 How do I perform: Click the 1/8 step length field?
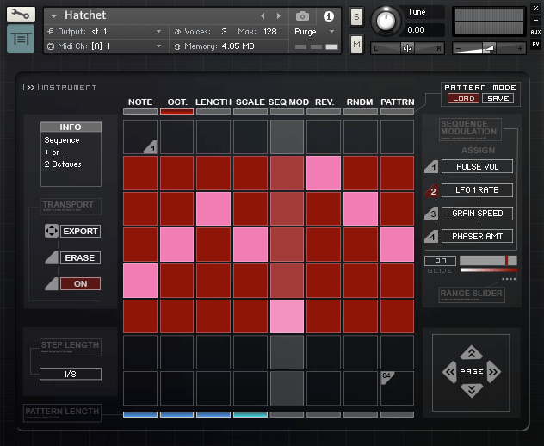[71, 374]
